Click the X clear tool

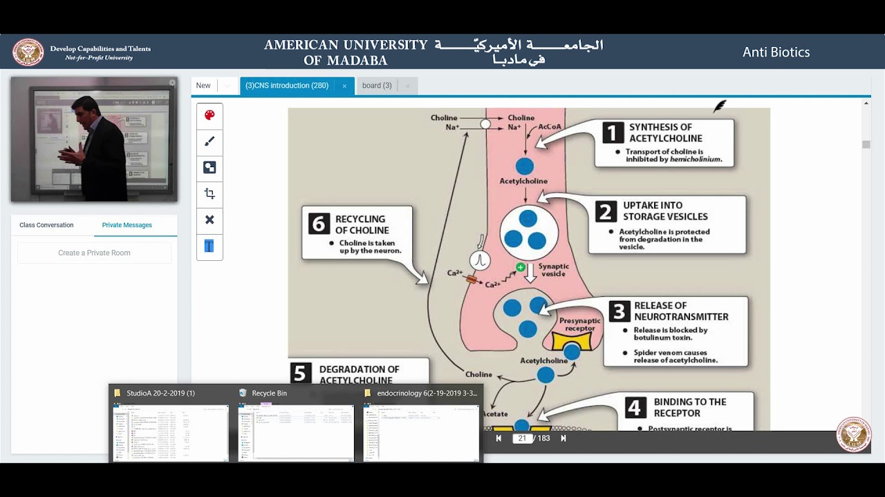209,220
